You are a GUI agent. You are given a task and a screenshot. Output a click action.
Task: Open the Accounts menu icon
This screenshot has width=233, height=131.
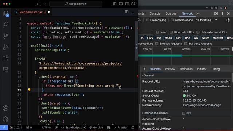click(x=5, y=108)
